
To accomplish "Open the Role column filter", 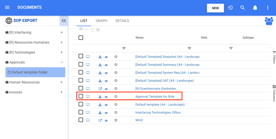I will click(x=189, y=48).
